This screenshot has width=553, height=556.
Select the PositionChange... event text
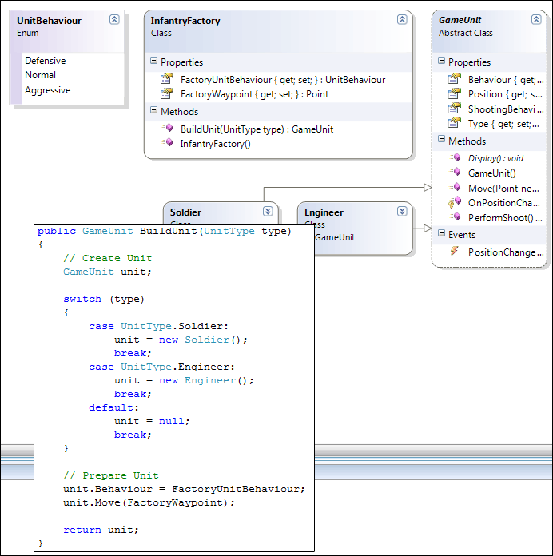506,252
